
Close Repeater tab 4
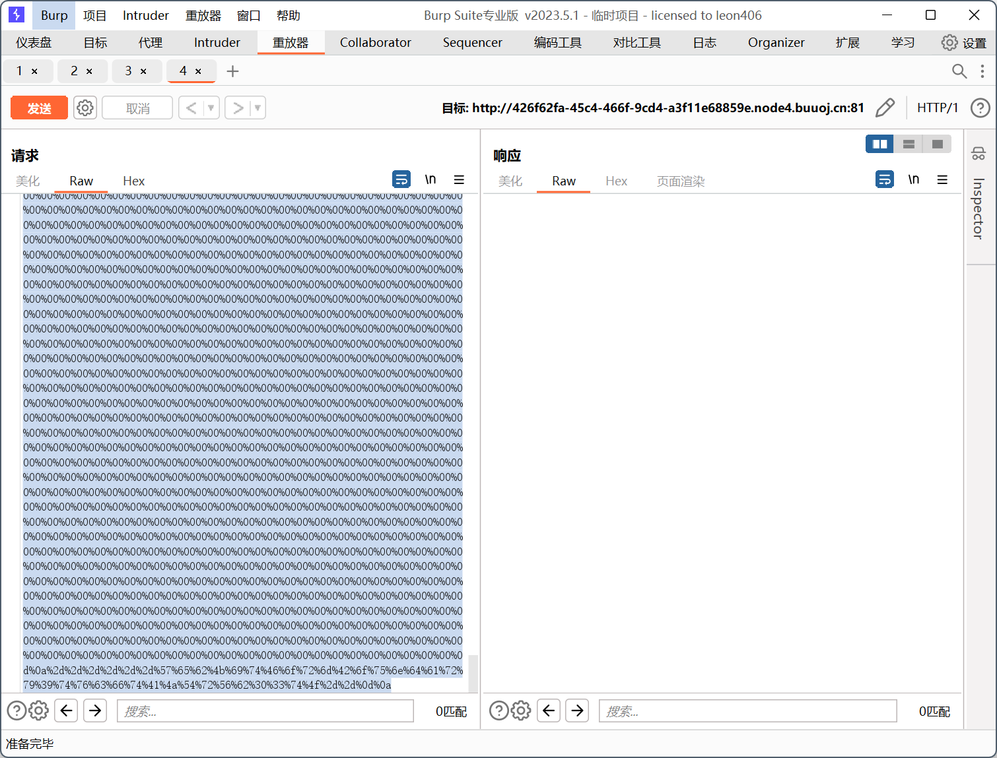tap(198, 71)
